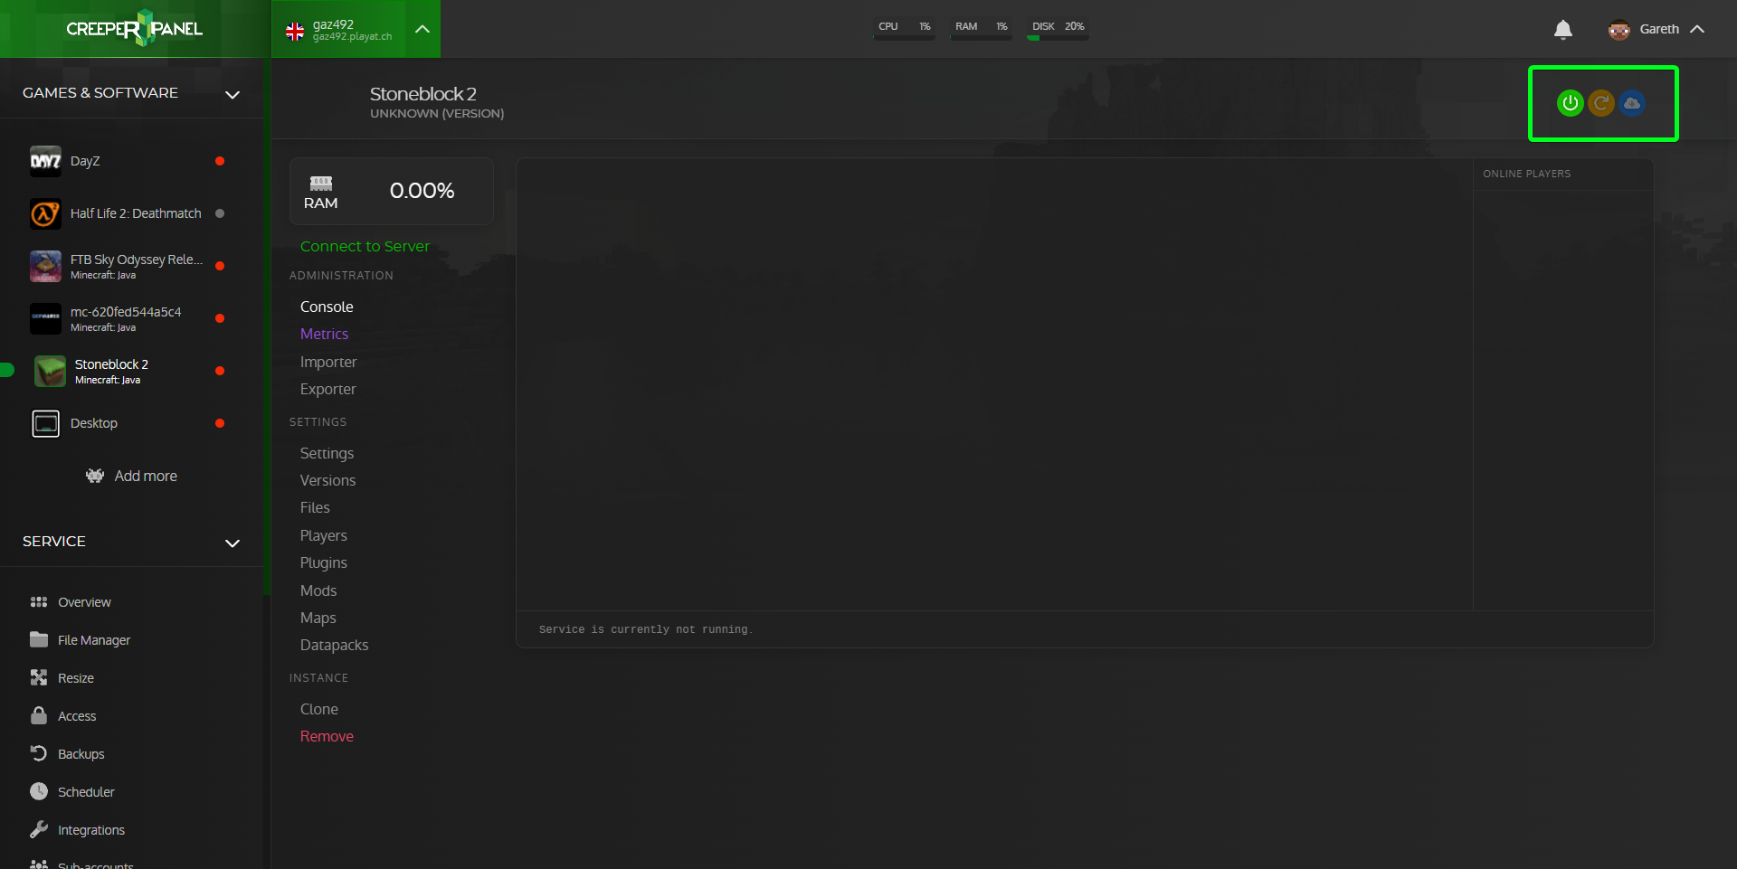1737x869 pixels.
Task: Collapse the Games & Software section
Action: 233,94
